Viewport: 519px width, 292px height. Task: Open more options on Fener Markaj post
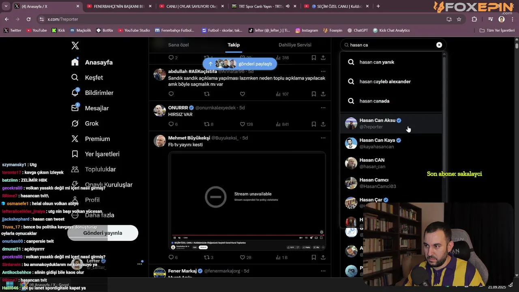323,271
